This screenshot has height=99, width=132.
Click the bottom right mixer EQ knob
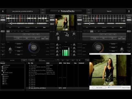pyautogui.click(x=74, y=55)
